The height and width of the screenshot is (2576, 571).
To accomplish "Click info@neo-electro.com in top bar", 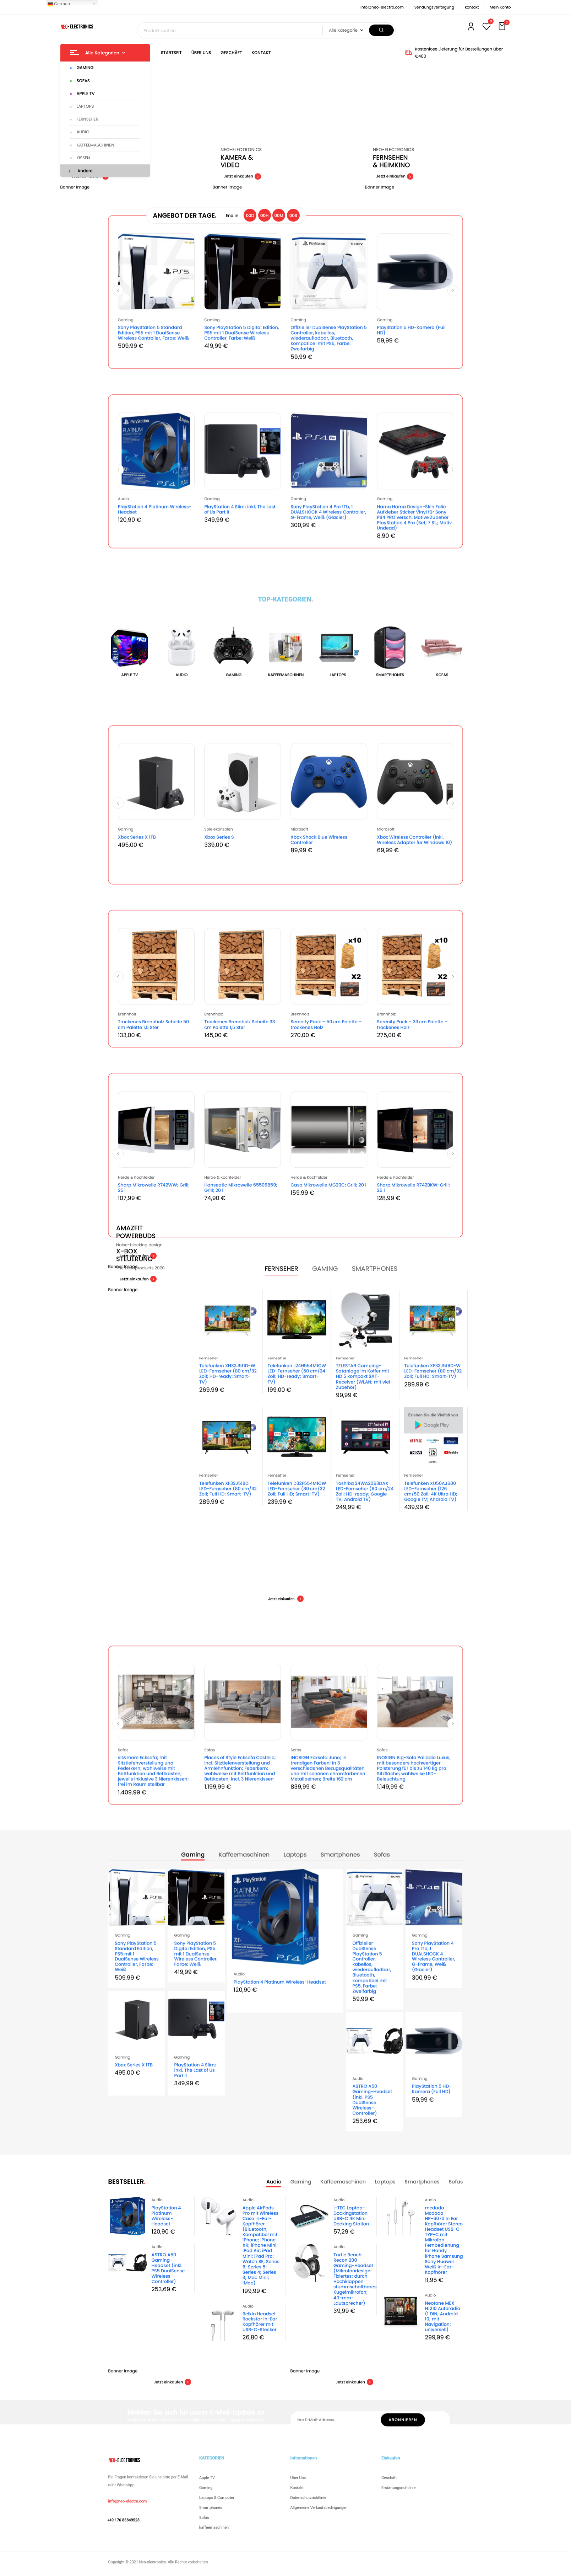I will 382,7.
